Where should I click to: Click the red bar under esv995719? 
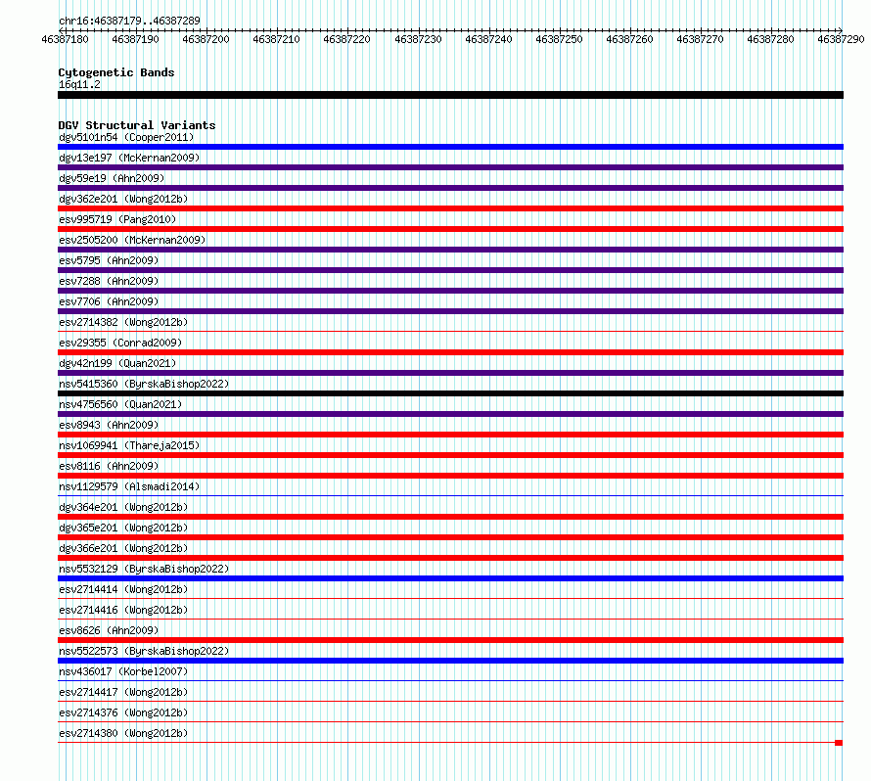point(450,229)
